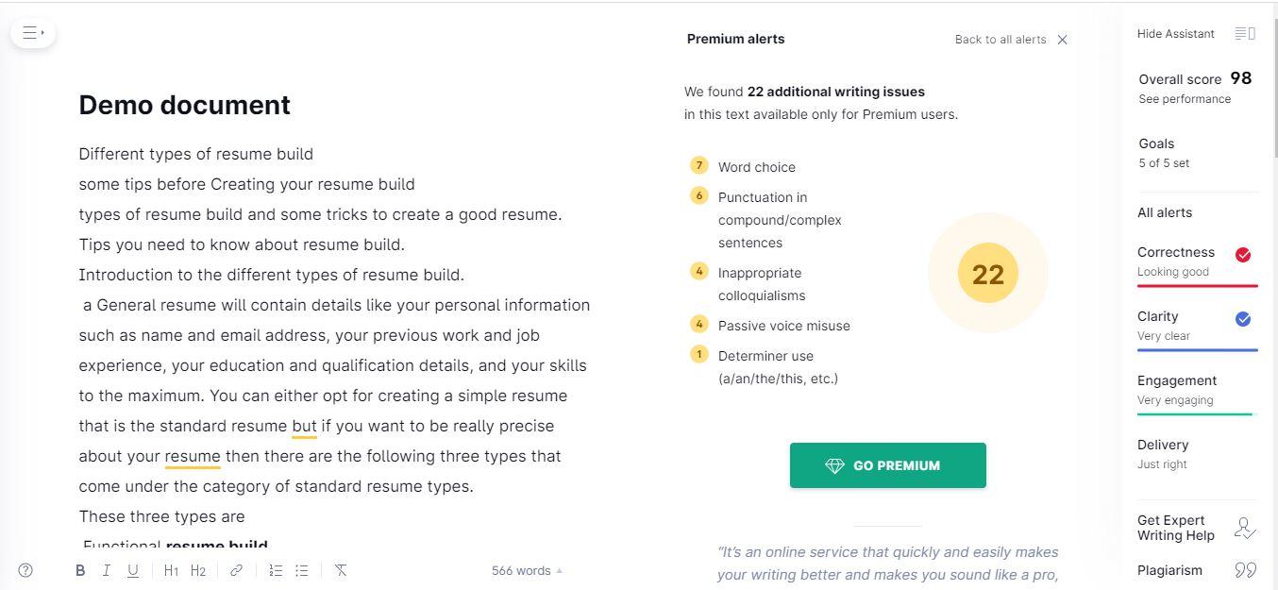This screenshot has height=590, width=1278.
Task: Click the GO PREMIUM button
Action: [x=887, y=465]
